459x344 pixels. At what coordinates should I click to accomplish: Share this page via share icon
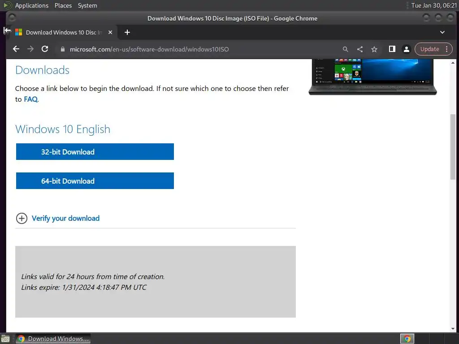coord(360,49)
